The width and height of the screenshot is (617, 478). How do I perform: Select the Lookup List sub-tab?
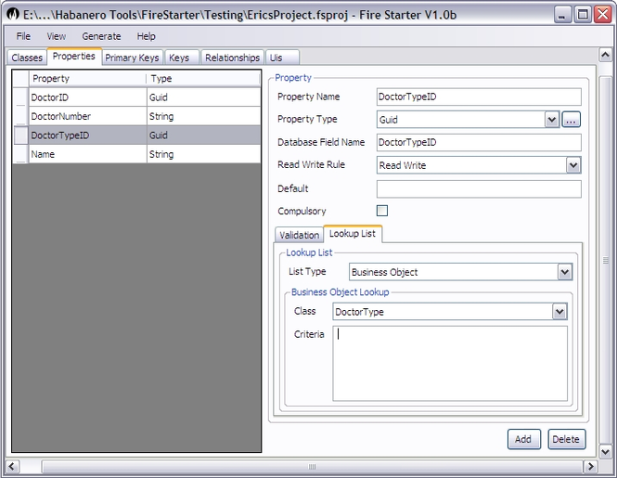(353, 234)
